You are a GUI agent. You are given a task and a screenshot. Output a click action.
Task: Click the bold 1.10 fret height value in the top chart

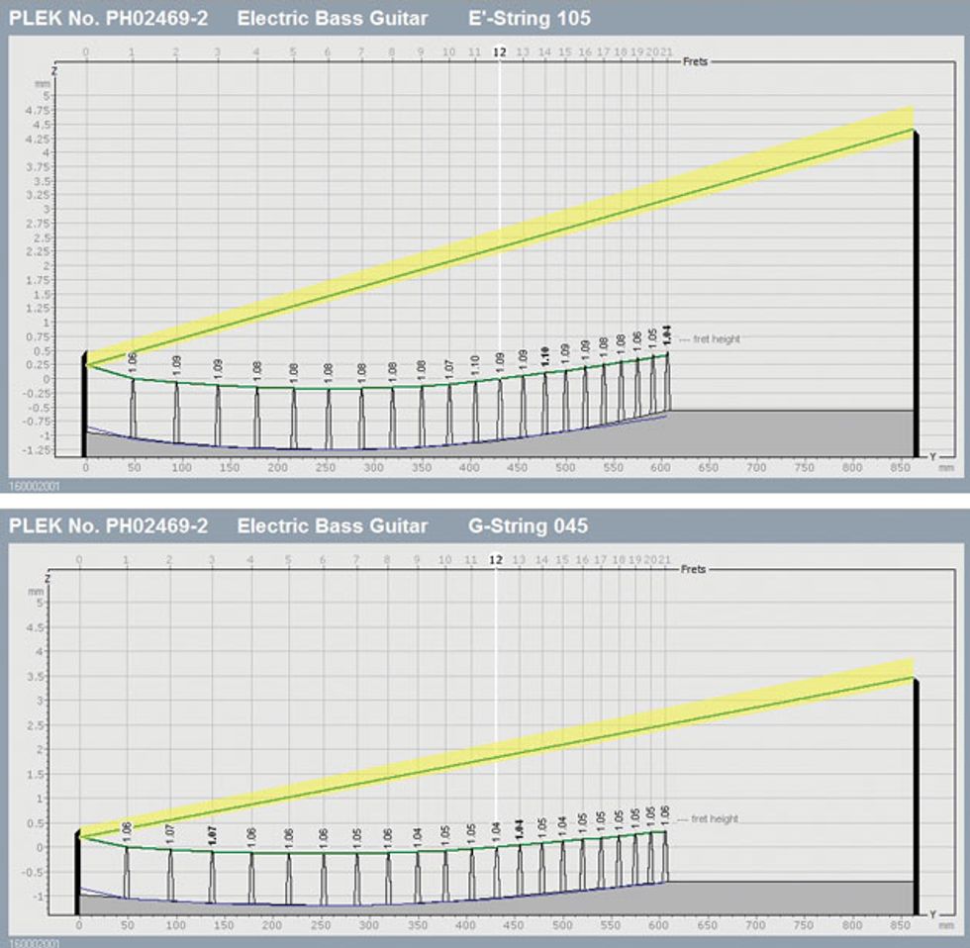tap(545, 357)
